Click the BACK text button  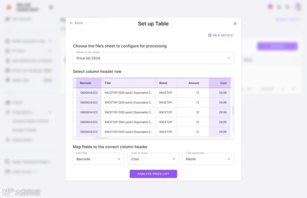(x=79, y=23)
